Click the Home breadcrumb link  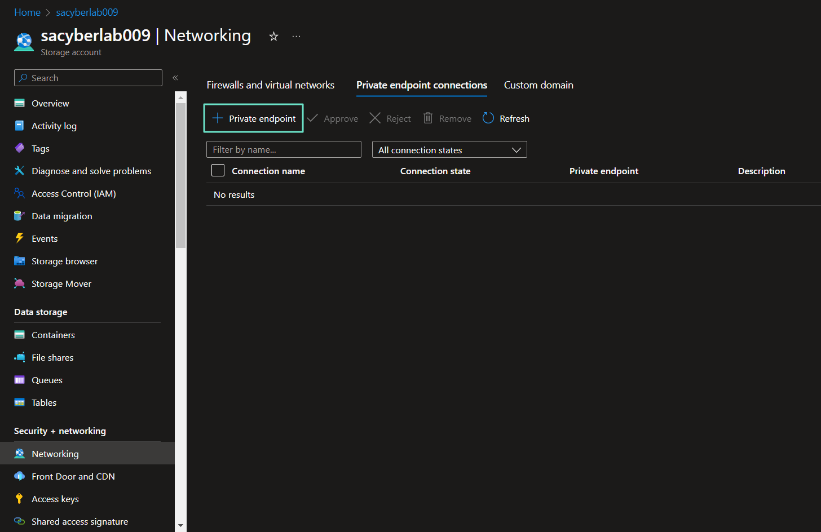27,12
